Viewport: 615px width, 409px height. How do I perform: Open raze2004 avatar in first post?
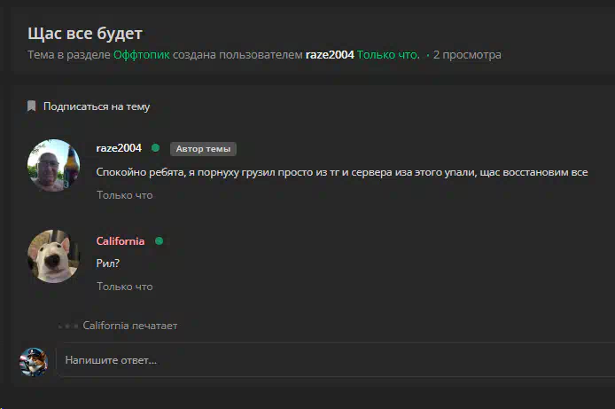(x=53, y=165)
